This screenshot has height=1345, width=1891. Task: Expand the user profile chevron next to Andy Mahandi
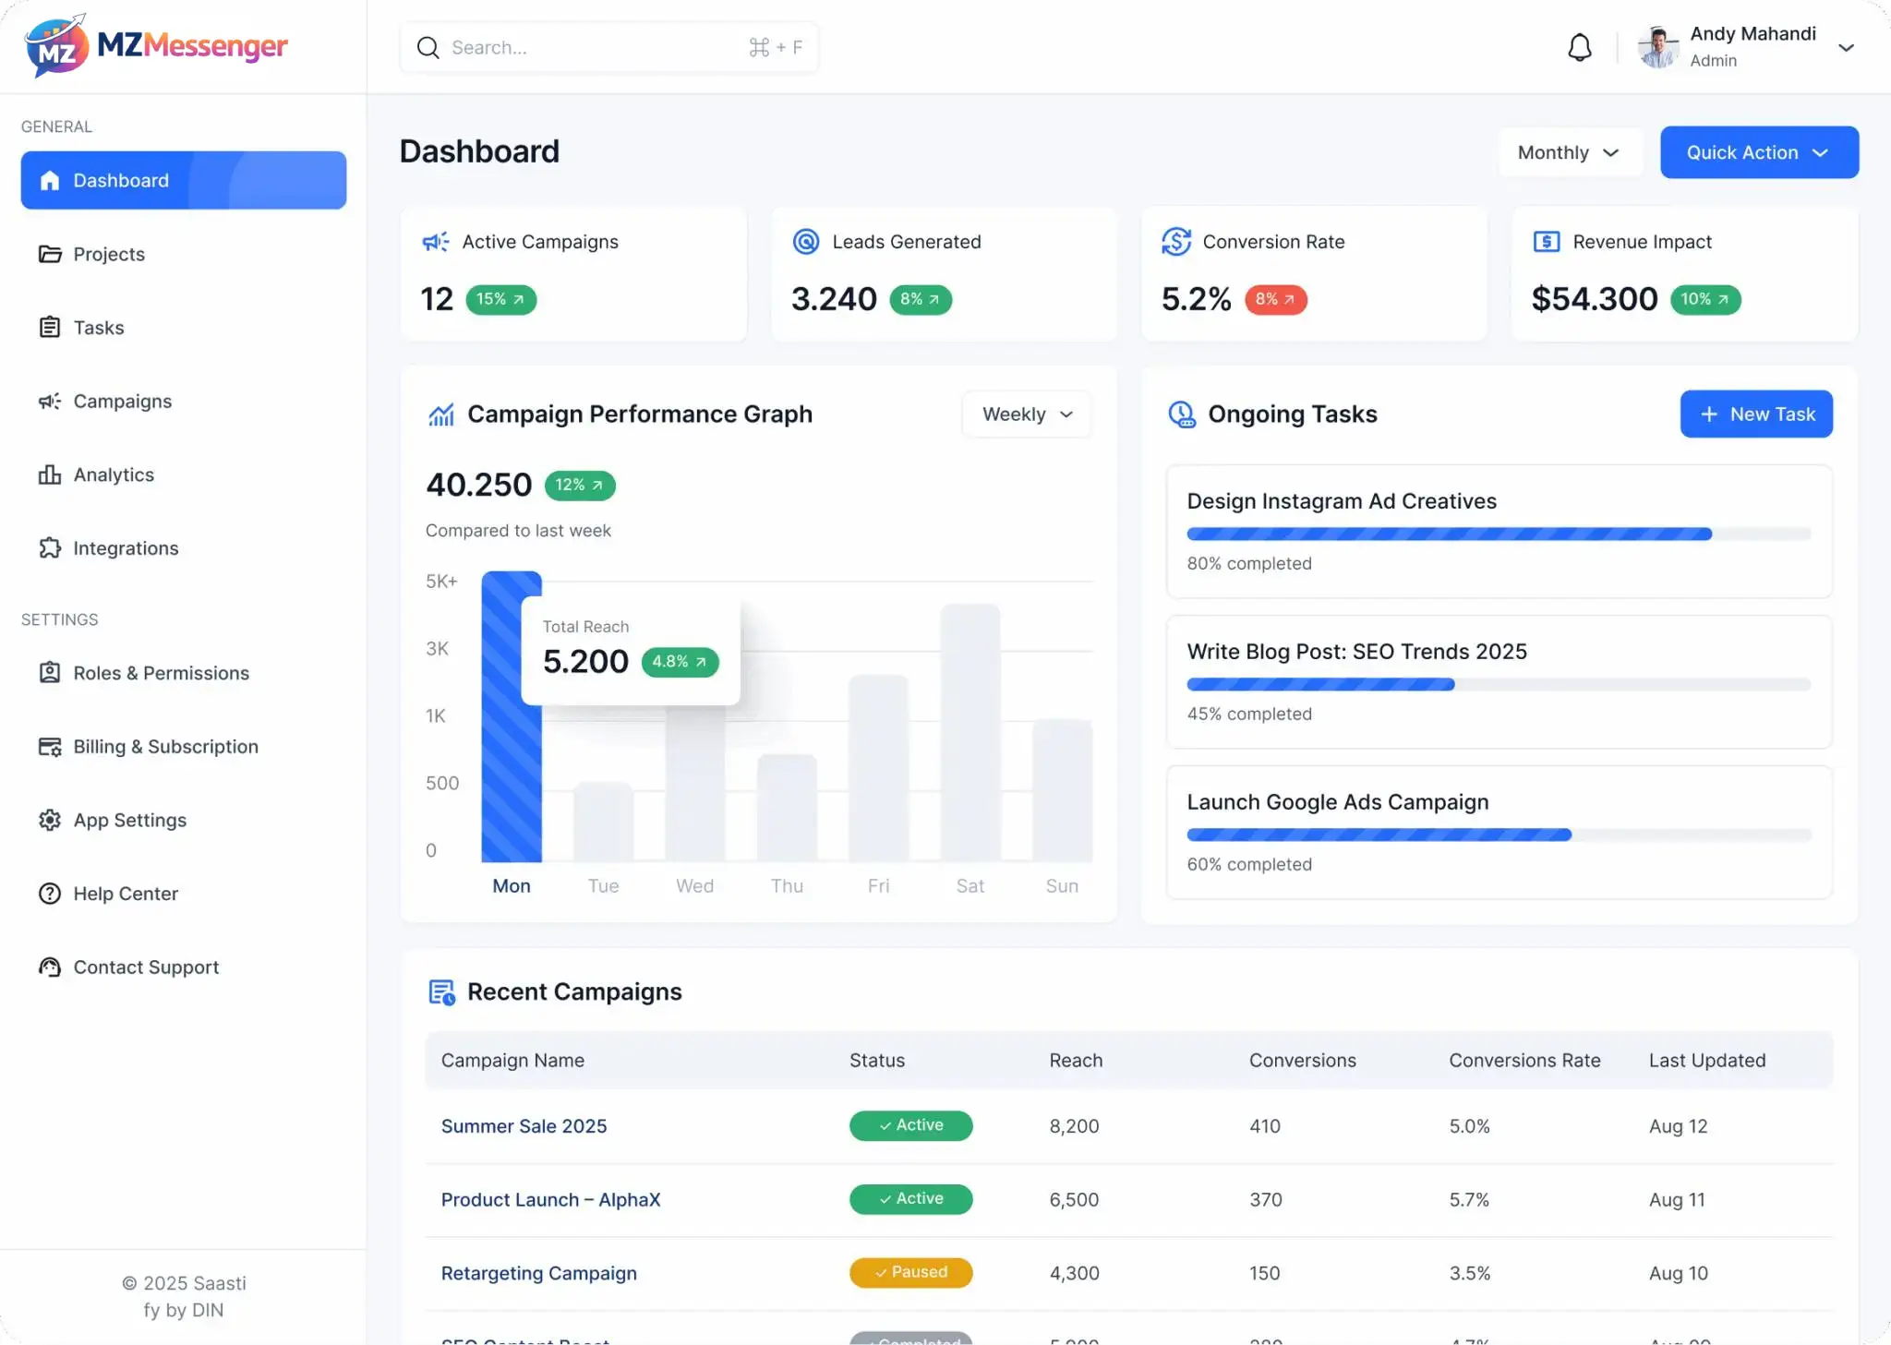point(1845,47)
